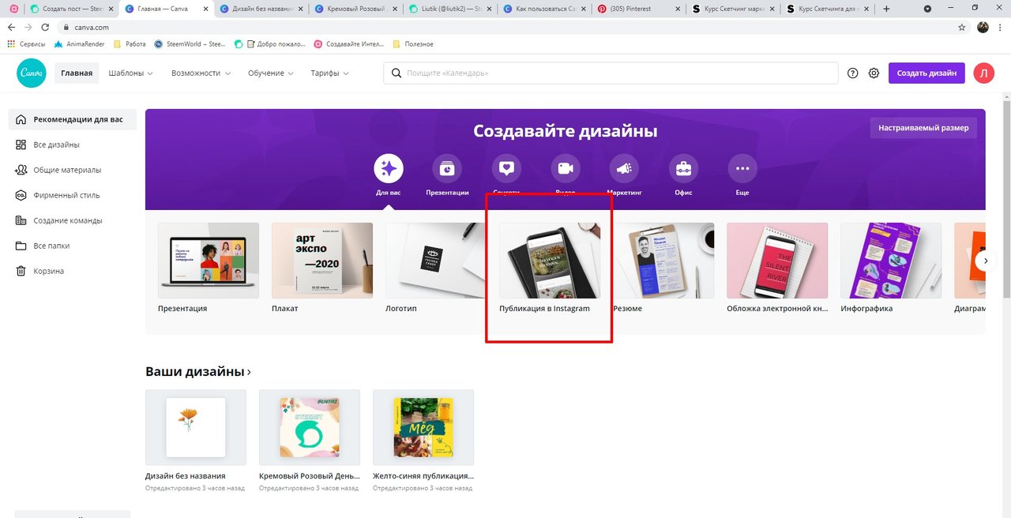
Task: Open the Chrome tab search dropdown arrow
Action: pyautogui.click(x=927, y=9)
